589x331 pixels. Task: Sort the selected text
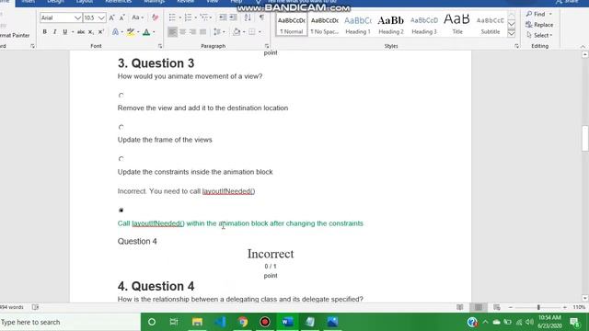(248, 17)
